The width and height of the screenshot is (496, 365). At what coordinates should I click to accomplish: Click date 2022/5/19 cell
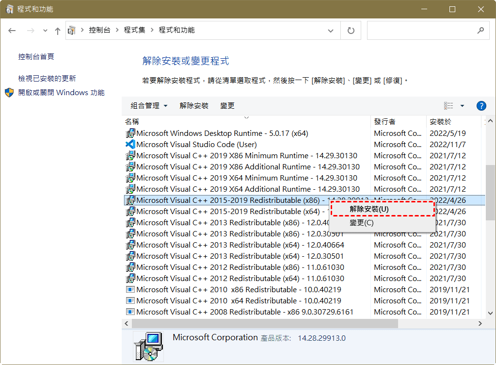(x=448, y=133)
